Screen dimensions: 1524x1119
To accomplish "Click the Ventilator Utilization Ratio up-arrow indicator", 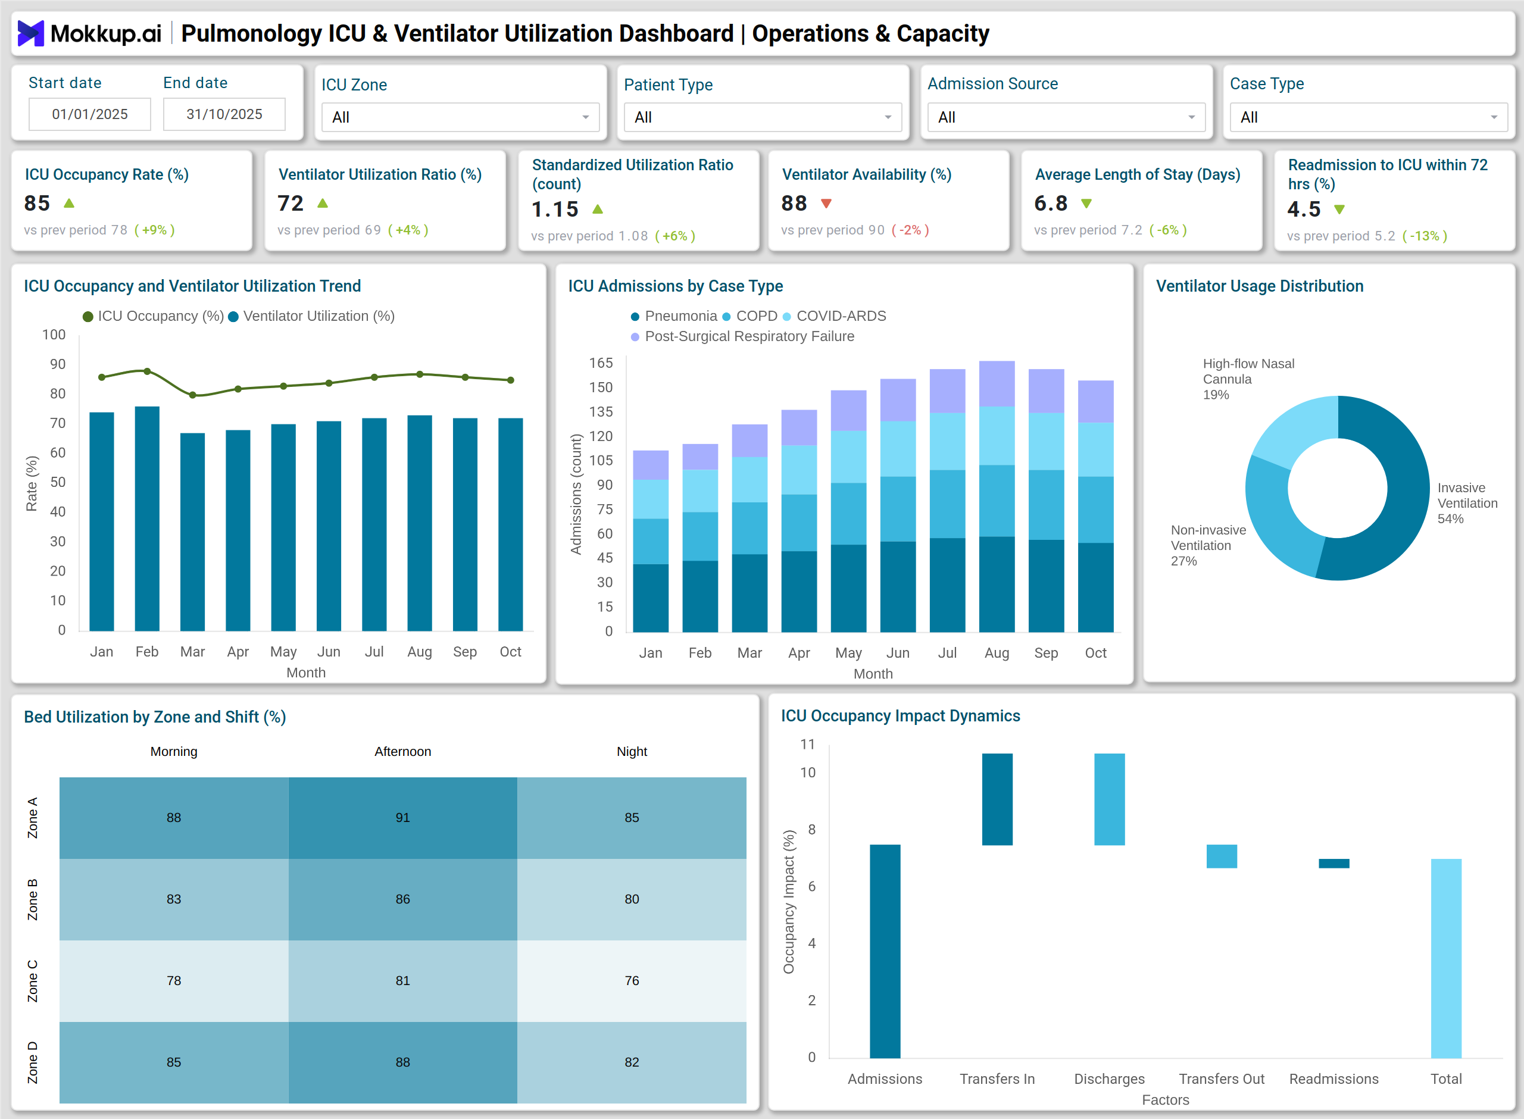I will pyautogui.click(x=323, y=203).
